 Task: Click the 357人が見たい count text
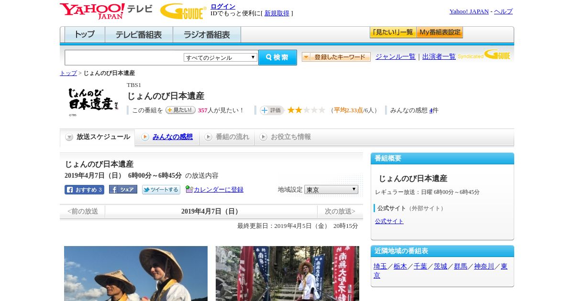tap(221, 110)
